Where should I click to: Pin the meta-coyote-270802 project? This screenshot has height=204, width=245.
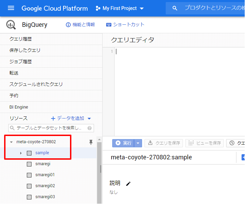91,142
